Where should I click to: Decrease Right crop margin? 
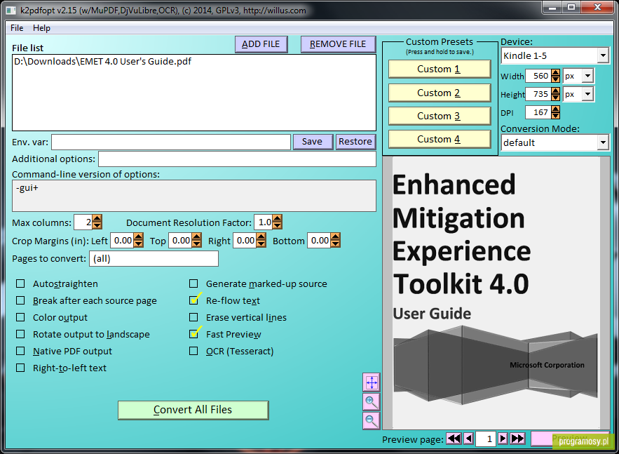tap(261, 243)
